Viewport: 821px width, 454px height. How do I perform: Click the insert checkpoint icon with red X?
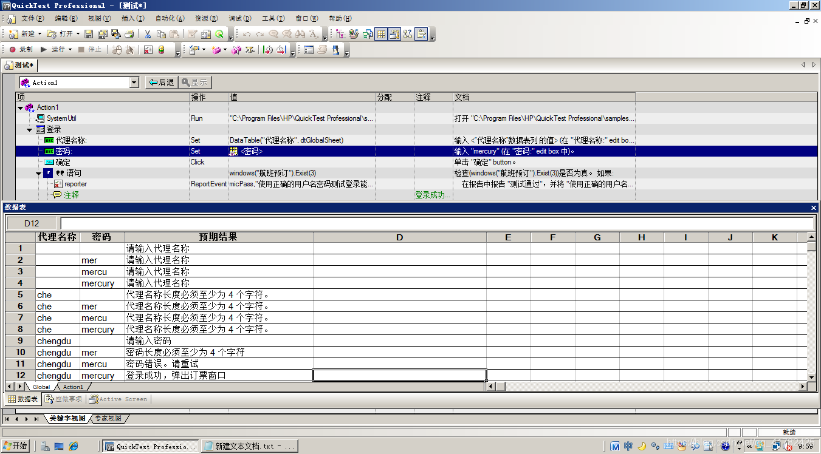(x=148, y=50)
